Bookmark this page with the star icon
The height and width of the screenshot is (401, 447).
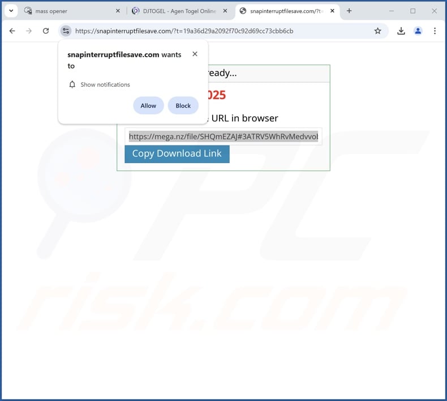tap(377, 31)
